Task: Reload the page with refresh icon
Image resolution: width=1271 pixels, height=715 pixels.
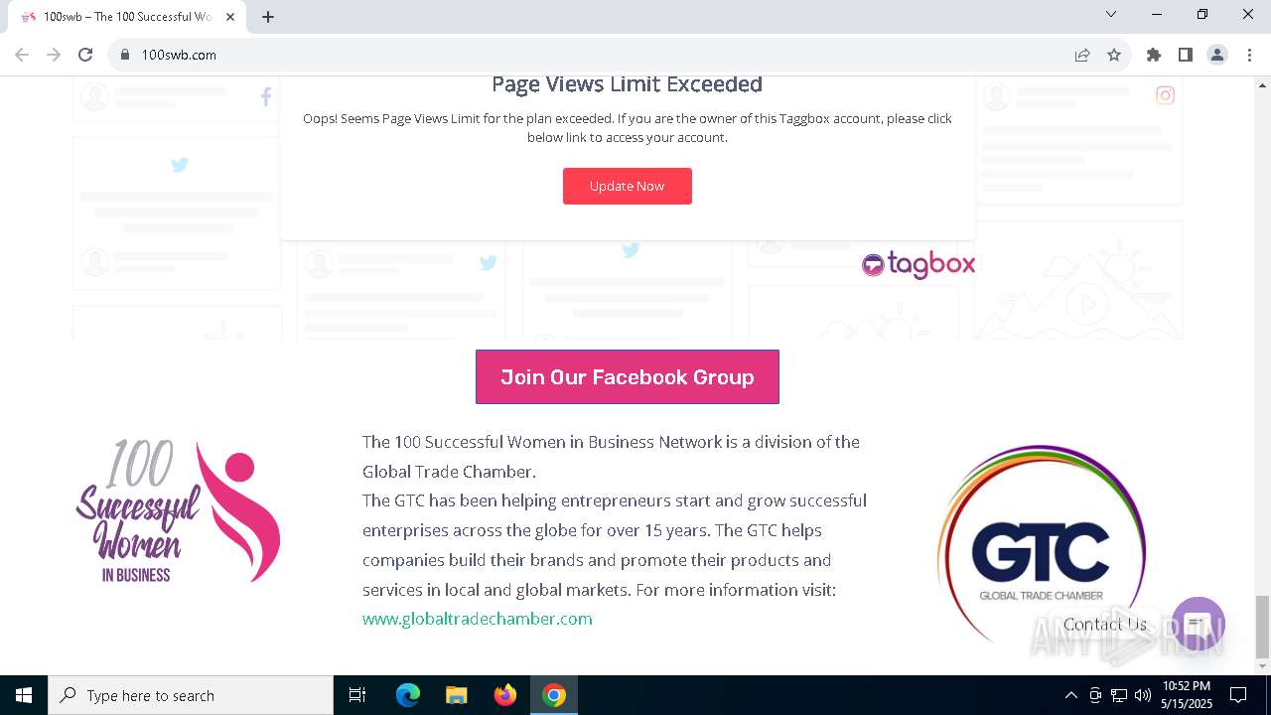Action: tap(85, 55)
